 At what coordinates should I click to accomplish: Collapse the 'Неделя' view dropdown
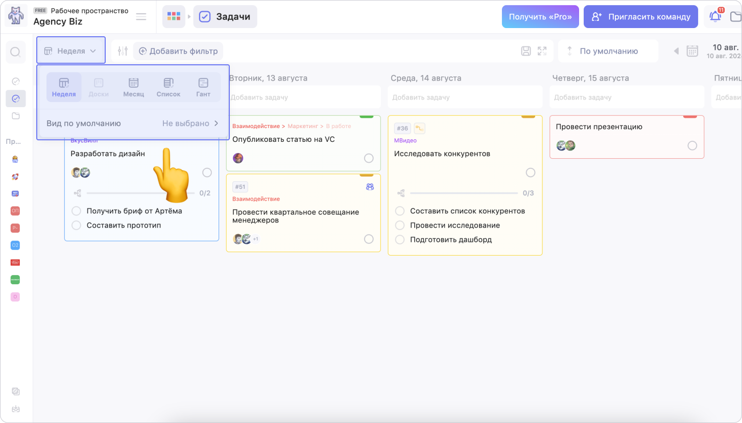pyautogui.click(x=70, y=51)
